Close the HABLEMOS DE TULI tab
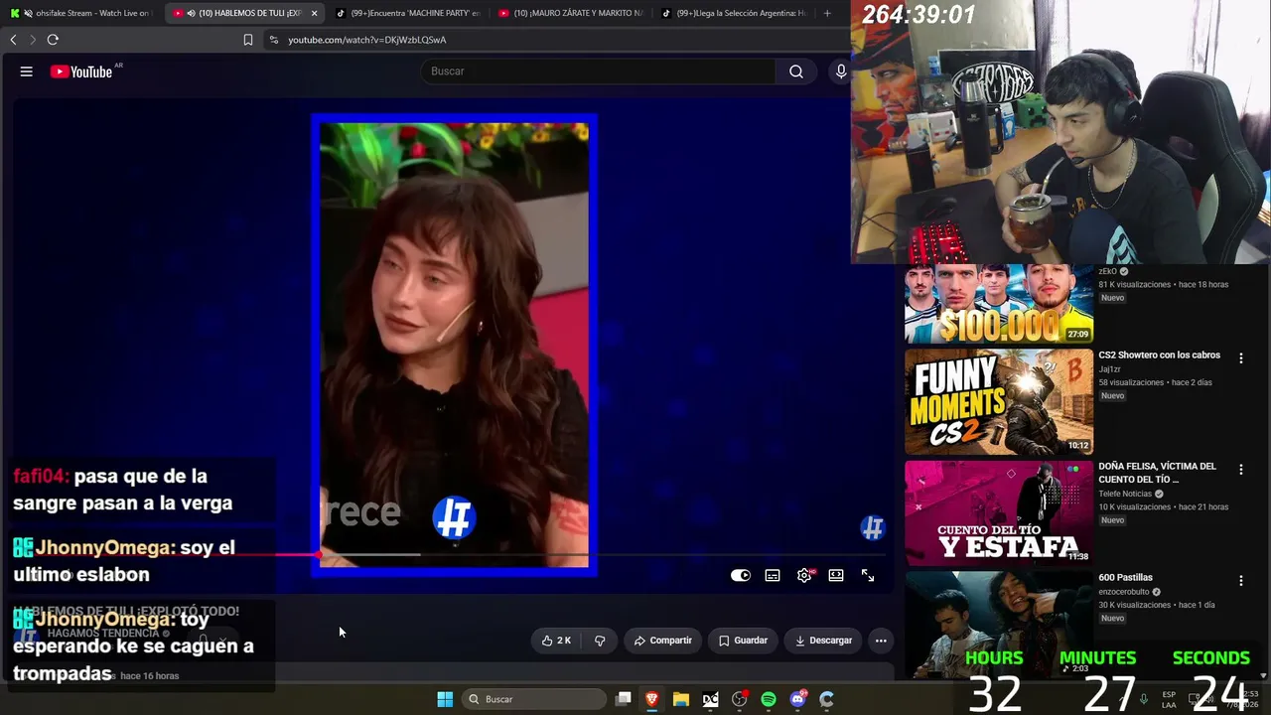The height and width of the screenshot is (715, 1271). tap(314, 13)
